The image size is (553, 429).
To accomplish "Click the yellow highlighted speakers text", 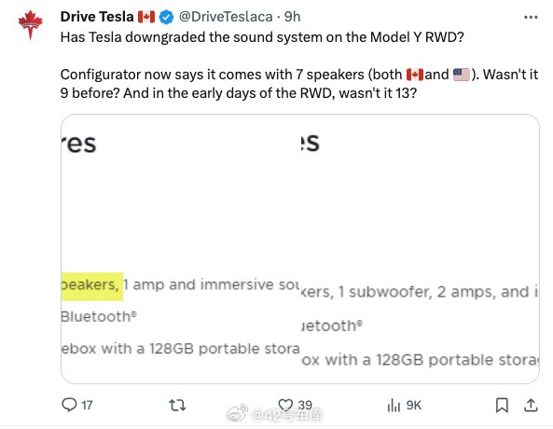I will tap(92, 286).
